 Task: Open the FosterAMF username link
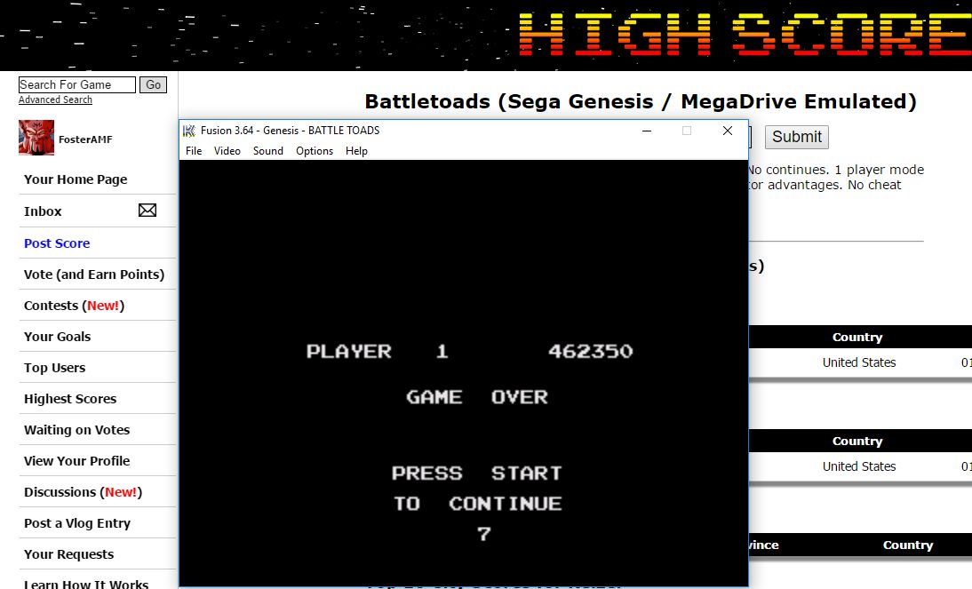(85, 139)
